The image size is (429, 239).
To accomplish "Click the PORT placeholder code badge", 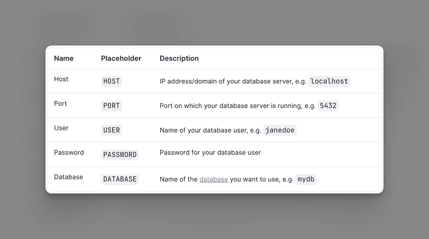I will pos(112,106).
